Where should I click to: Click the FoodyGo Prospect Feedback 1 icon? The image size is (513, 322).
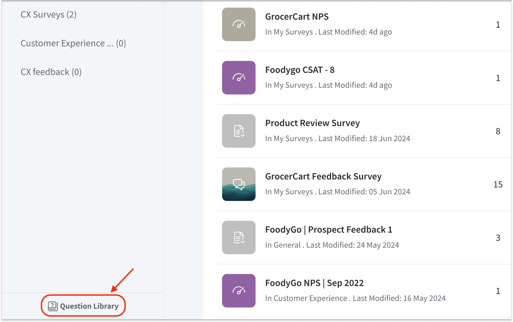[239, 237]
